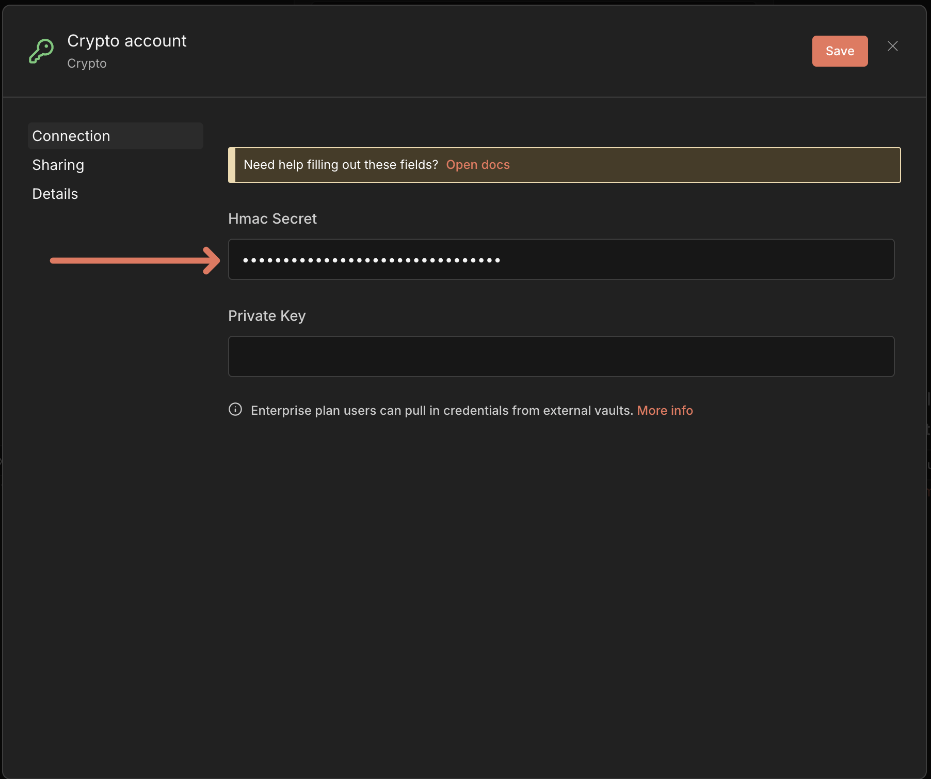
Task: Switch to the Sharing tab
Action: [x=58, y=164]
